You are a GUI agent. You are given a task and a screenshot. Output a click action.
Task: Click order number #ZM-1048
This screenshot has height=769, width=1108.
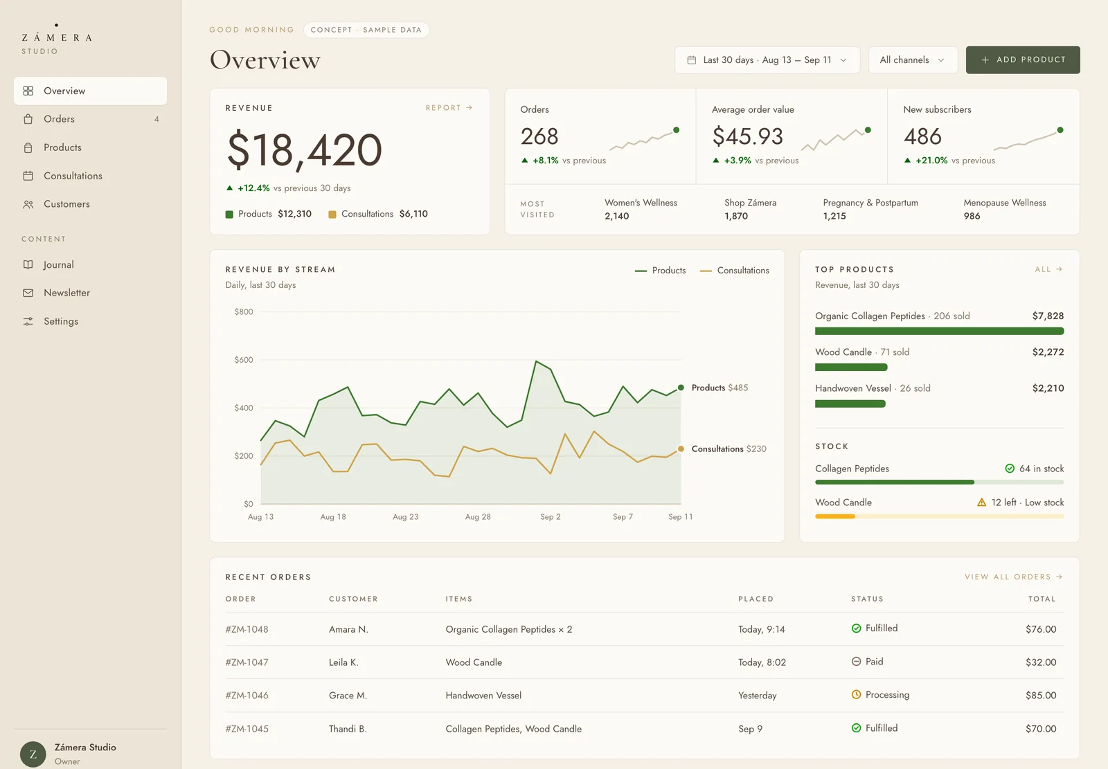247,629
